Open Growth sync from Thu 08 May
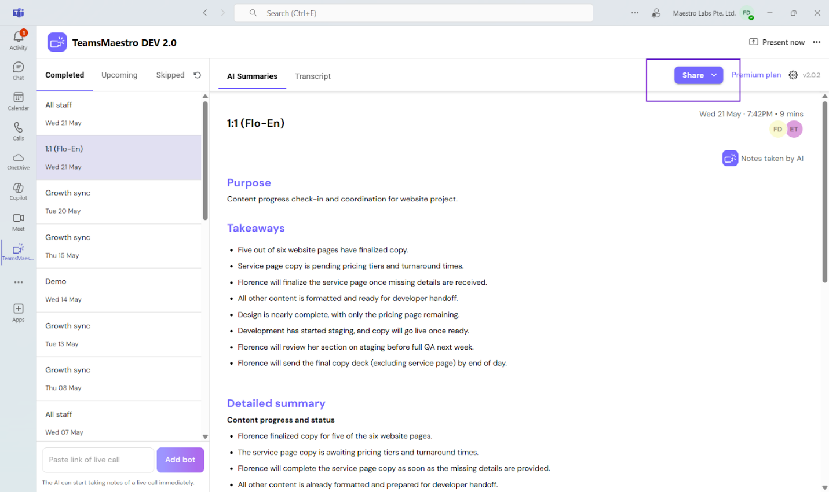829x492 pixels. point(119,379)
